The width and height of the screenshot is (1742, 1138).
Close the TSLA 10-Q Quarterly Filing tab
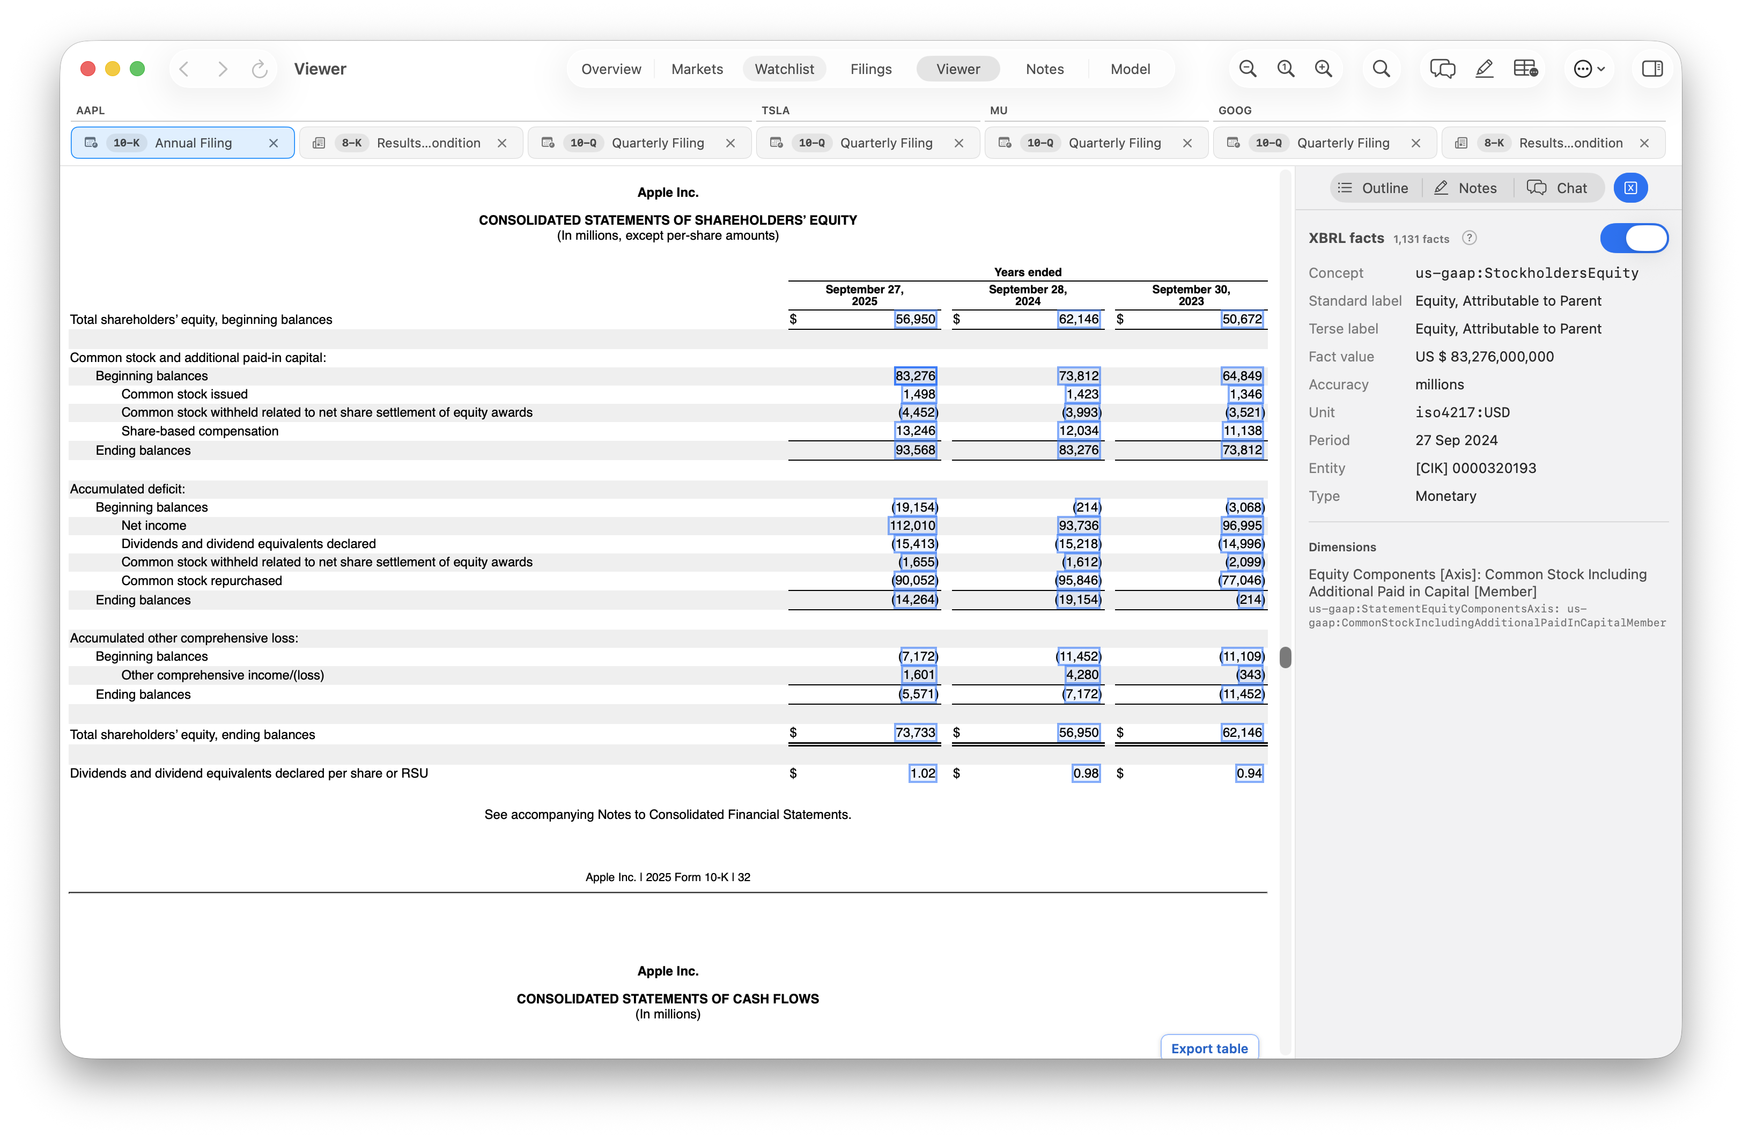[959, 143]
